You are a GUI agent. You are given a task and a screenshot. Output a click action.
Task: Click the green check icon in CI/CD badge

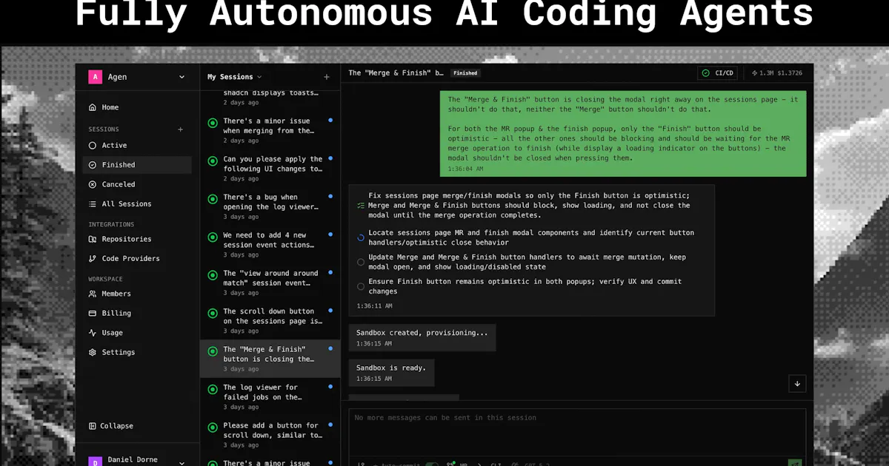click(706, 73)
